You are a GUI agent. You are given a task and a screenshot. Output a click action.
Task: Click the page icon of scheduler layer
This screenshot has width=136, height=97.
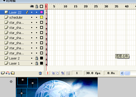6,17
